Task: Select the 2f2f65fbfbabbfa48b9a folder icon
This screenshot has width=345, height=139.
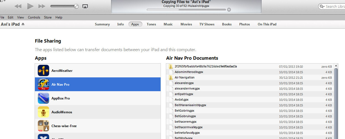Action: point(171,66)
